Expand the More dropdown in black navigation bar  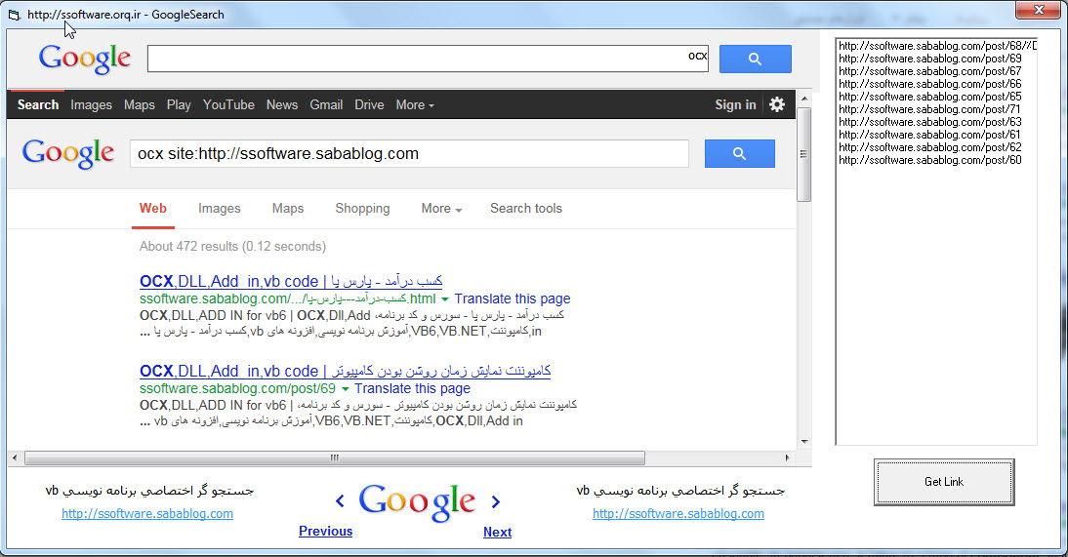coord(415,105)
